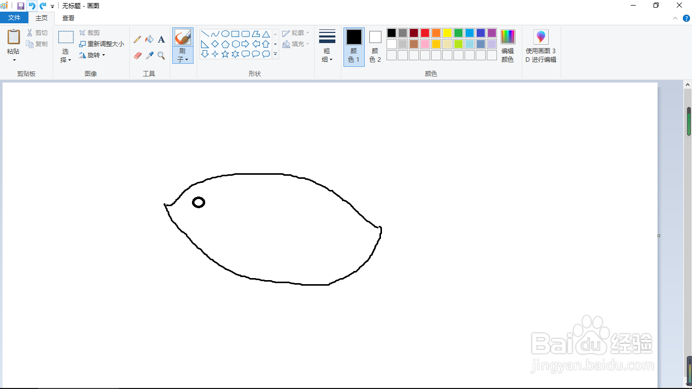Pick the Six-point star shape

click(x=236, y=54)
